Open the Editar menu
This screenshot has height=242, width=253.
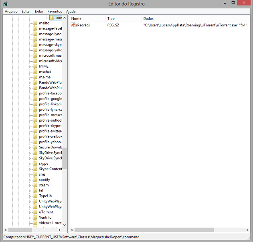[26, 12]
